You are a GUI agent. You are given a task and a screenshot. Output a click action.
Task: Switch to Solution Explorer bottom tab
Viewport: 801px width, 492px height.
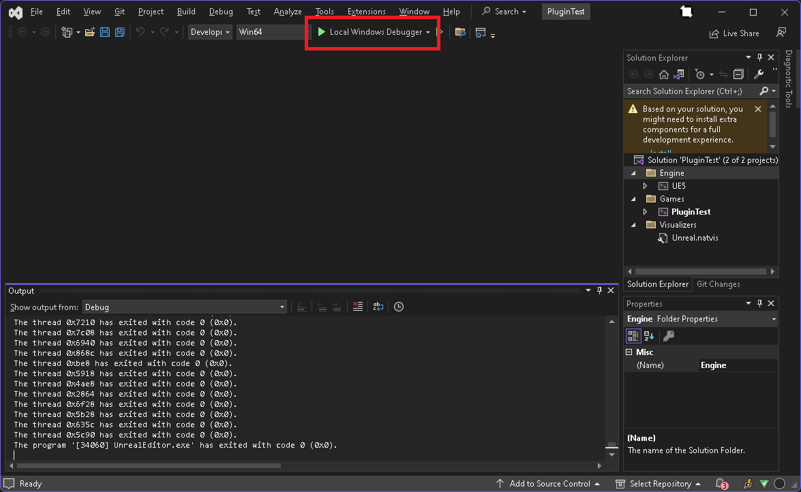(x=657, y=284)
